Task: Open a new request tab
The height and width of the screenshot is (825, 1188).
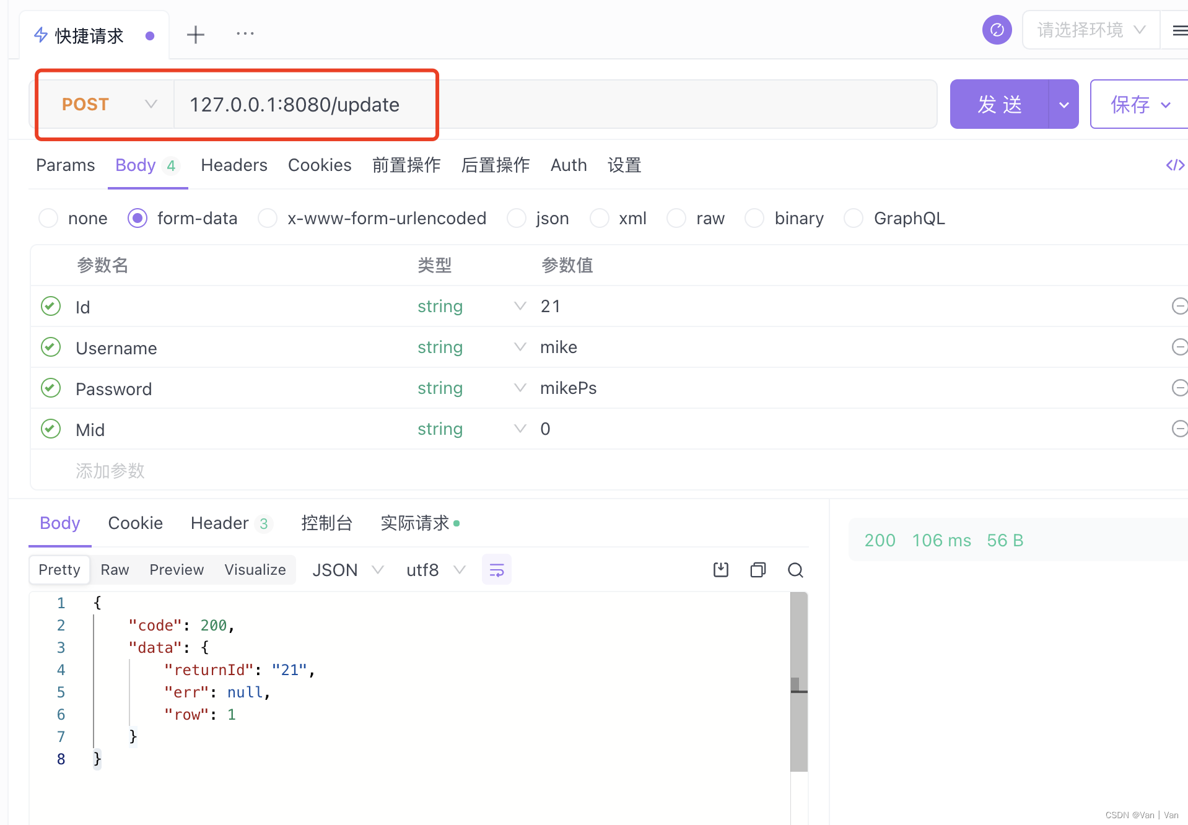Action: pyautogui.click(x=195, y=34)
